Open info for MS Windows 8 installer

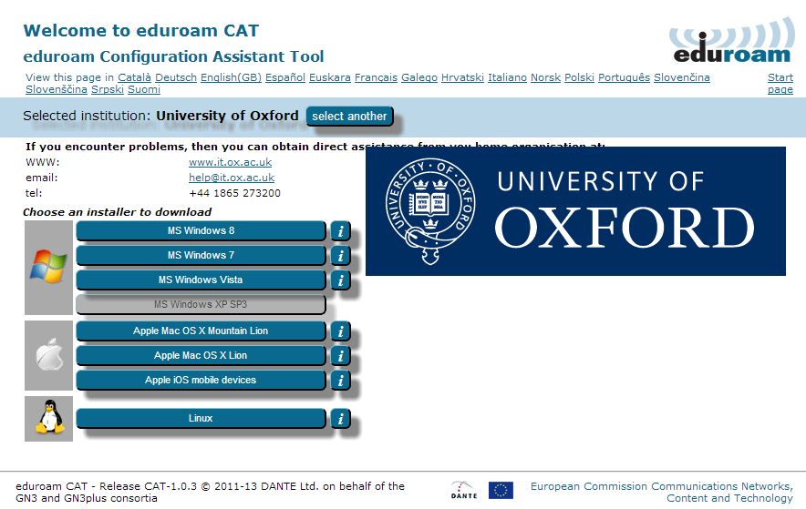(x=340, y=231)
